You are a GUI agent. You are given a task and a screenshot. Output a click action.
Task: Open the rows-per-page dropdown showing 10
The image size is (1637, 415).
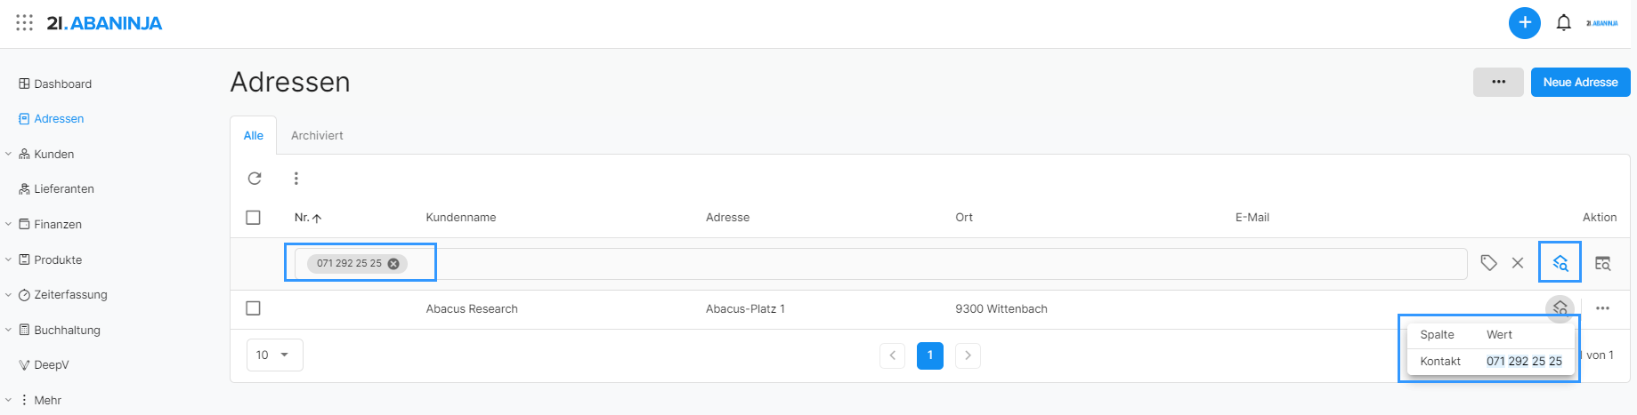[275, 355]
